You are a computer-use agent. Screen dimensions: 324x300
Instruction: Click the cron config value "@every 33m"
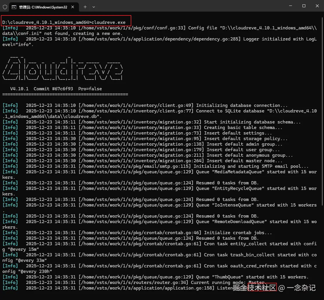coord(31,260)
